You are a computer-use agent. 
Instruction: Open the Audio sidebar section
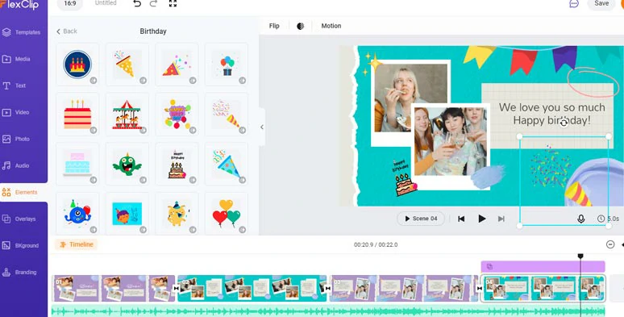pyautogui.click(x=16, y=165)
